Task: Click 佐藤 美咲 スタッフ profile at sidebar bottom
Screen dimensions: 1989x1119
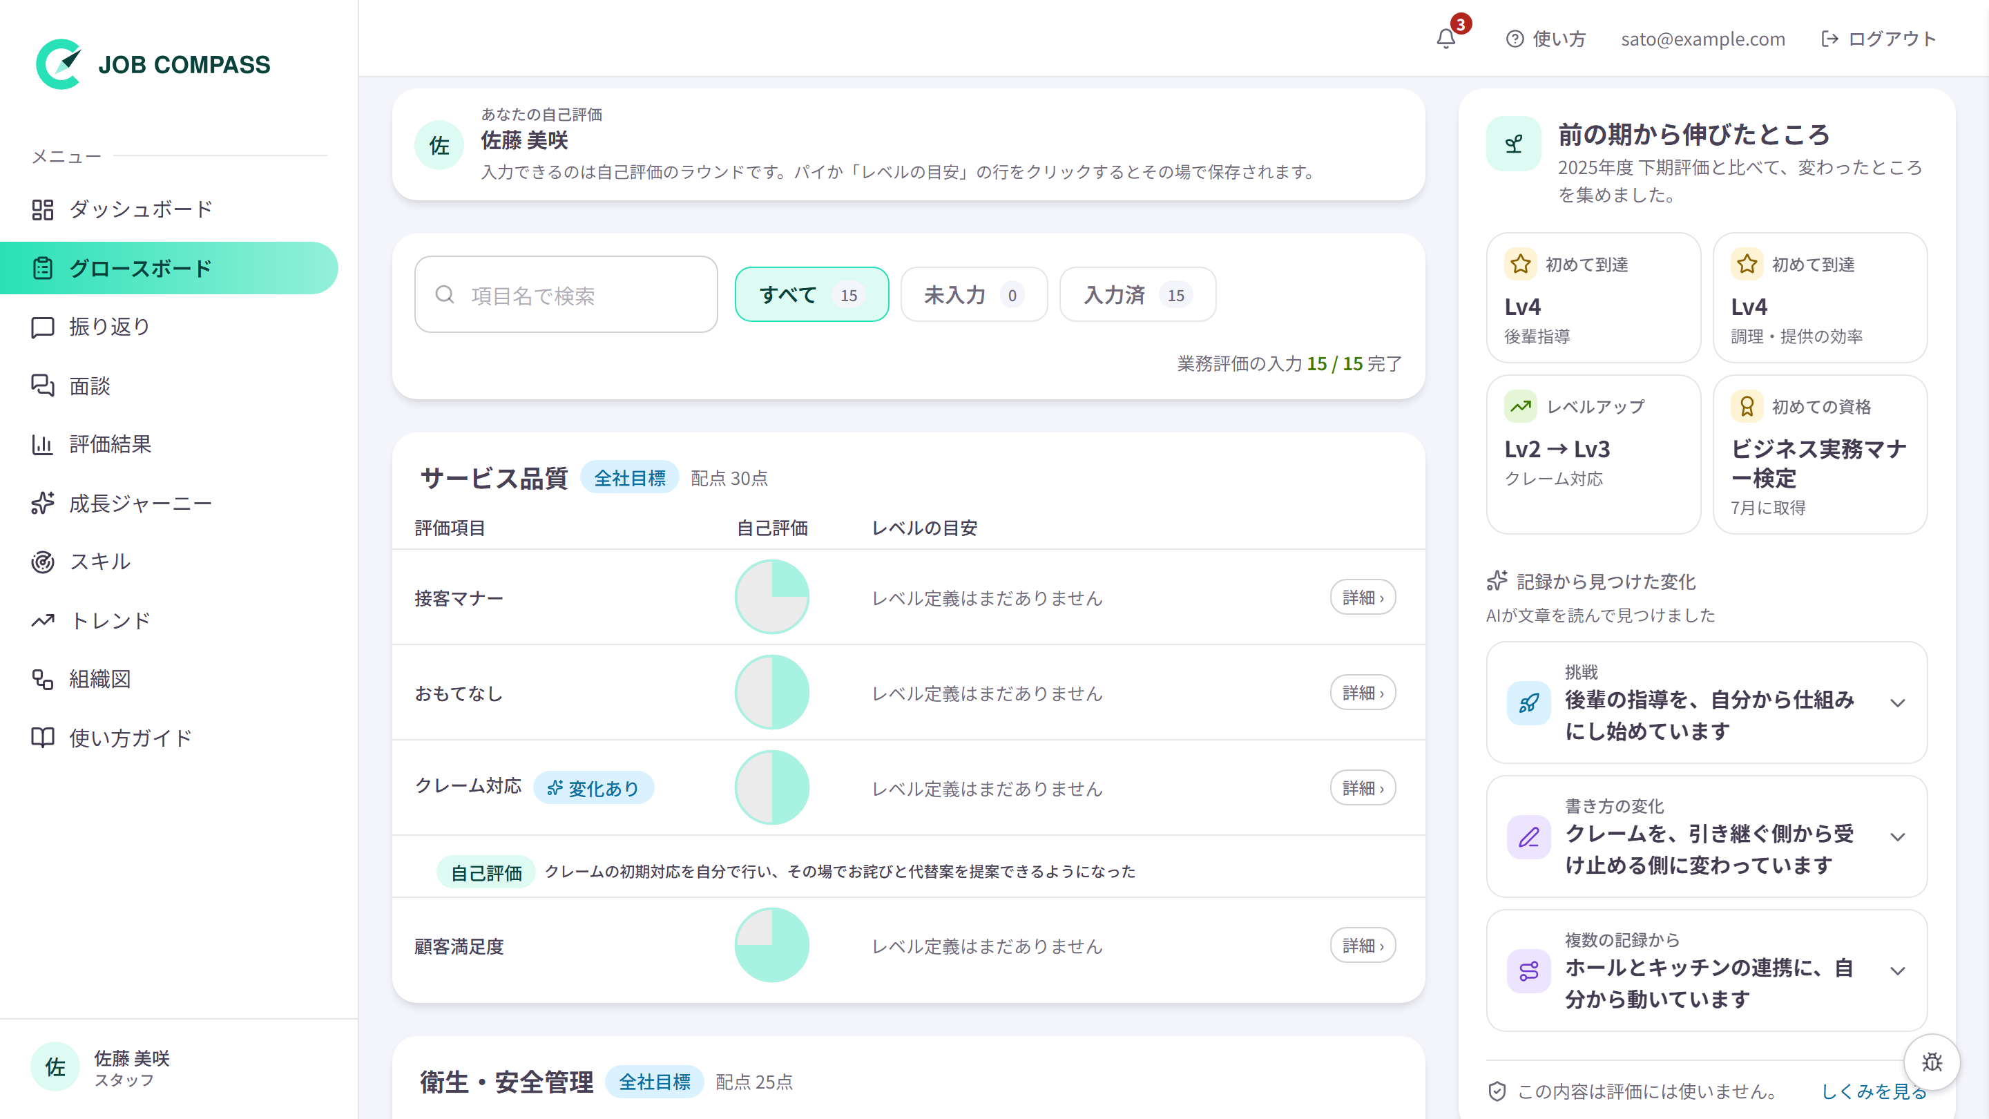Action: pyautogui.click(x=100, y=1067)
